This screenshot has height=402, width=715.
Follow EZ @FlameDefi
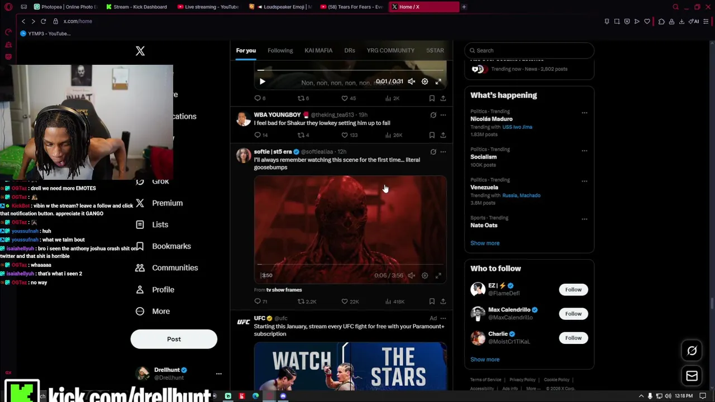coord(573,290)
